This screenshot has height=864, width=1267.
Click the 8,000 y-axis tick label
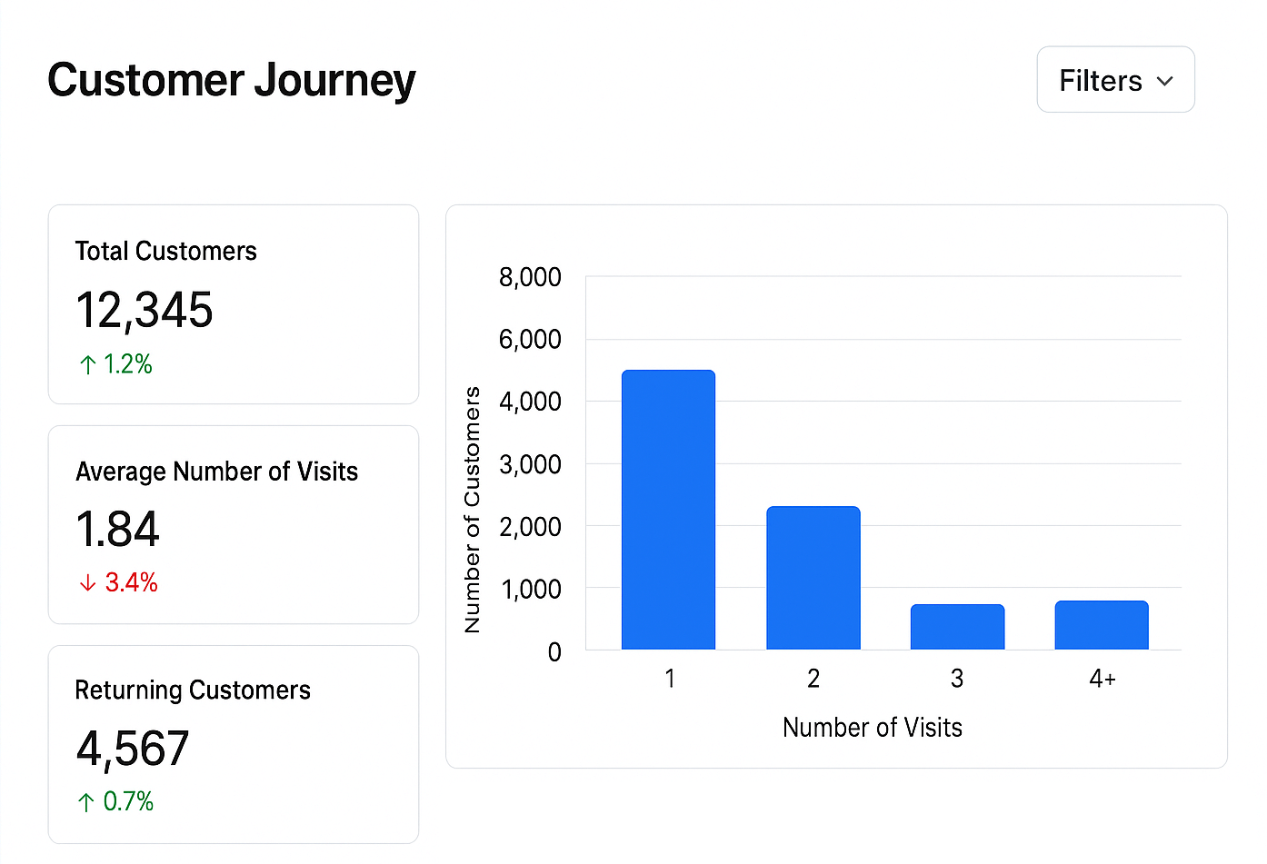[x=530, y=277]
